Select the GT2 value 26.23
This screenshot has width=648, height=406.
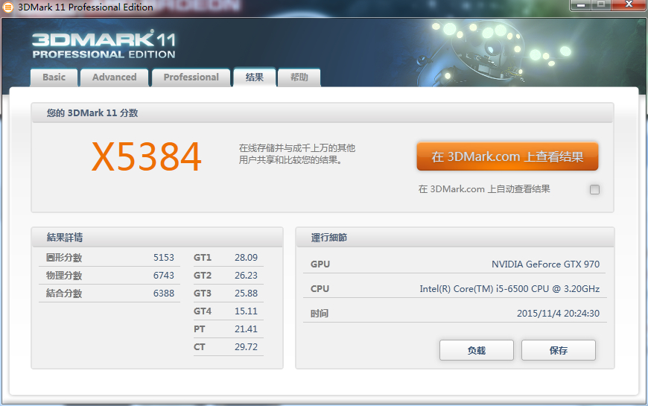(x=246, y=276)
